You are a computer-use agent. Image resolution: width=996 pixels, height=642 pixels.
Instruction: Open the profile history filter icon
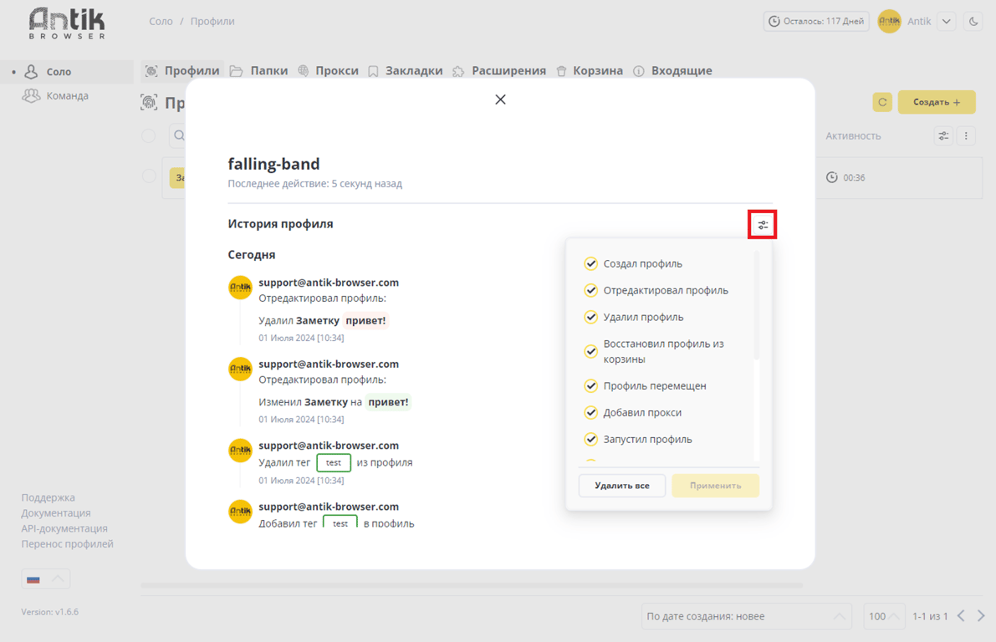coord(763,225)
